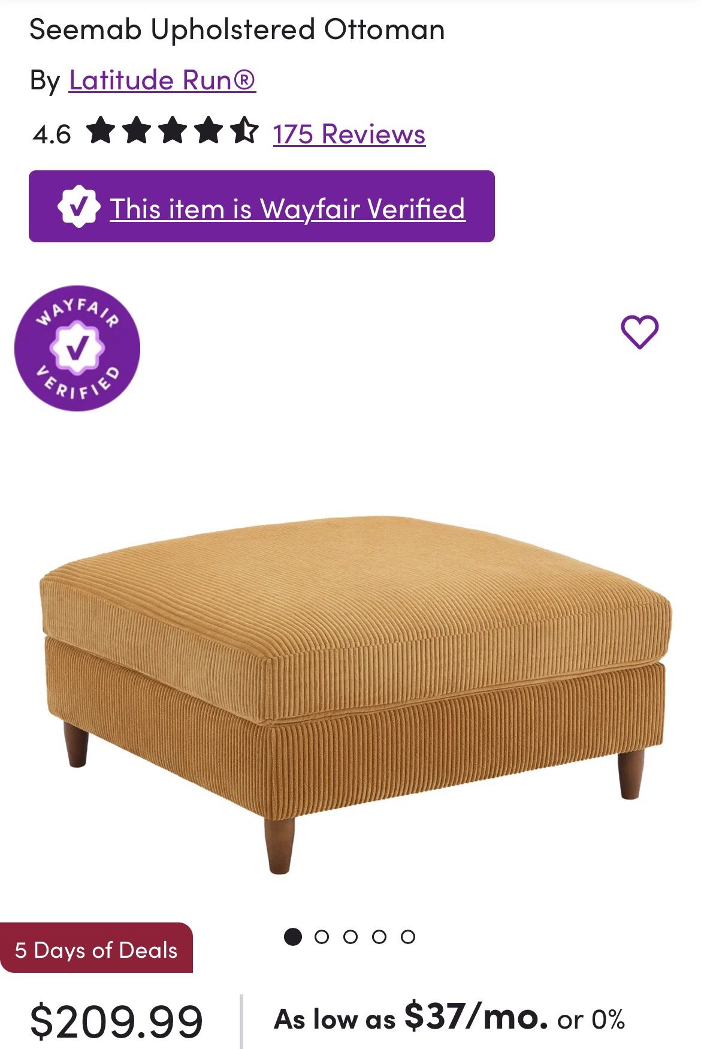The width and height of the screenshot is (701, 1049).
Task: Select the third image carousel dot
Action: click(x=350, y=936)
